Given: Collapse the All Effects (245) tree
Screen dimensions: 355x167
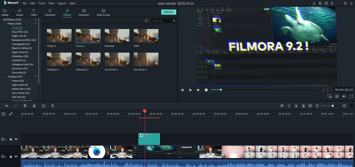Looking at the screenshot, I should pyautogui.click(x=35, y=20).
